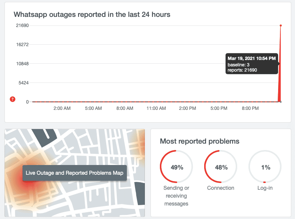Click the 5:00 AM axis label
Screen dimensions: 295x219
point(93,108)
